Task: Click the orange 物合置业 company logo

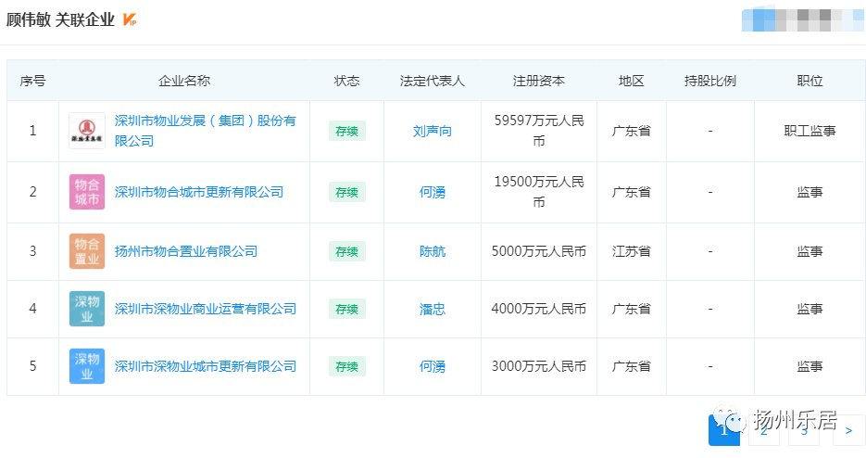Action: click(x=87, y=251)
